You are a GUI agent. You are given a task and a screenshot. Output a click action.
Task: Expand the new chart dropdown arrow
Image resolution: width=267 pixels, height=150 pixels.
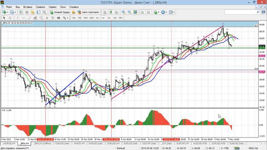coord(8,12)
